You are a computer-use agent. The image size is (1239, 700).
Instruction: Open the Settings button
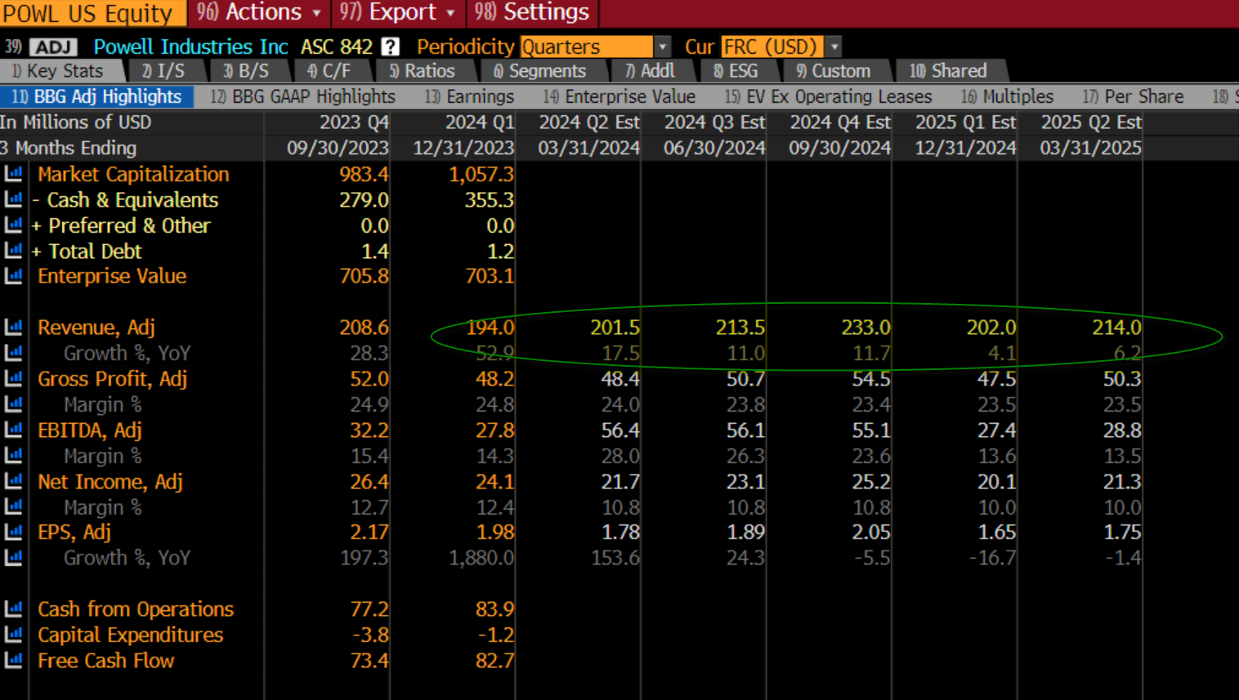533,12
